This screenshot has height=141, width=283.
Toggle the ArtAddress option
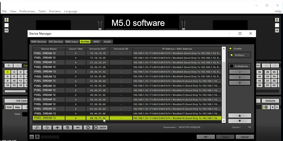coord(240,66)
